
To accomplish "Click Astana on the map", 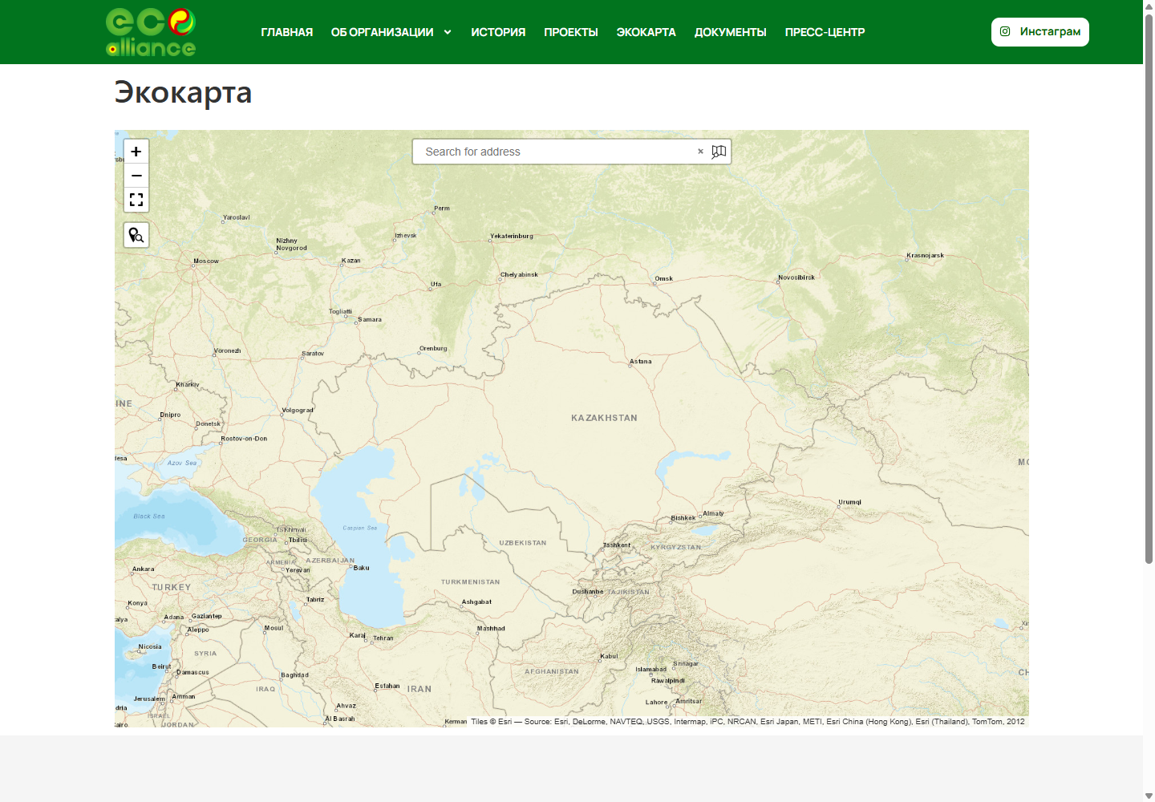I will [x=641, y=362].
